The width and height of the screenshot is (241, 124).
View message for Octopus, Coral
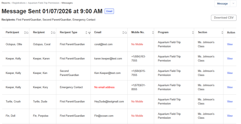[230, 44]
